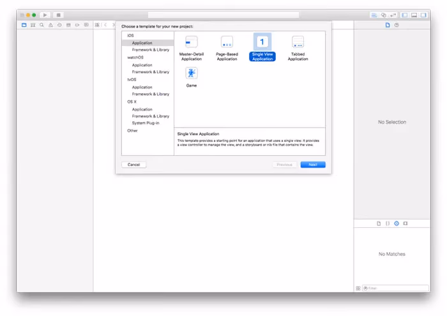Toggle the Utilities pane visibility
The height and width of the screenshot is (316, 447).
coord(423,15)
